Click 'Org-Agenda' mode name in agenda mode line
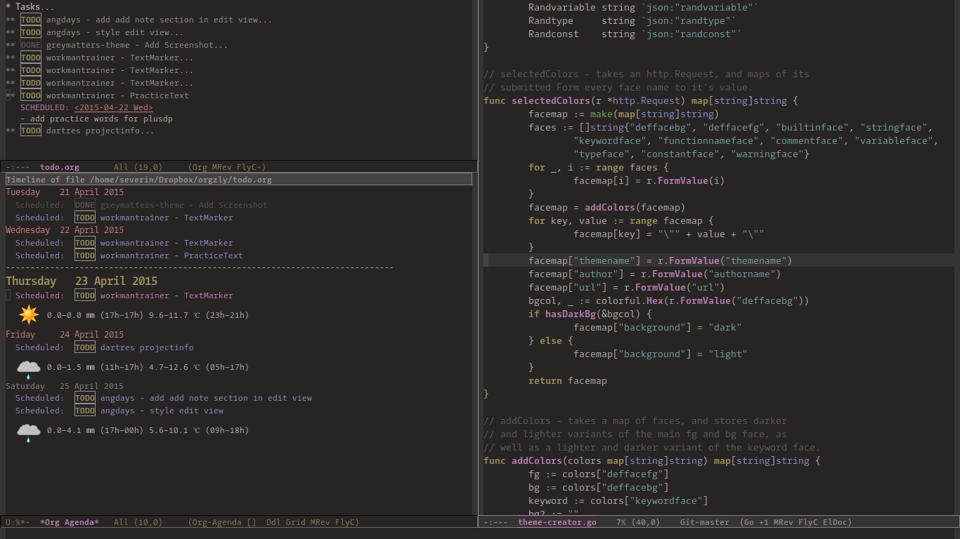 [218, 522]
